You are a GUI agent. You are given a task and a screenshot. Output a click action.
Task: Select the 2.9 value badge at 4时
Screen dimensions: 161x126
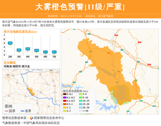pyautogui.click(x=28, y=49)
